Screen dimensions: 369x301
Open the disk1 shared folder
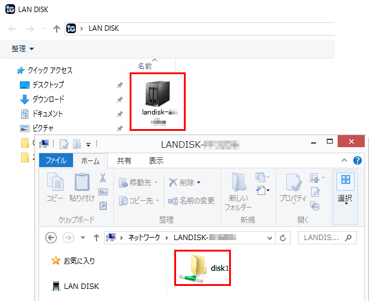click(x=202, y=268)
